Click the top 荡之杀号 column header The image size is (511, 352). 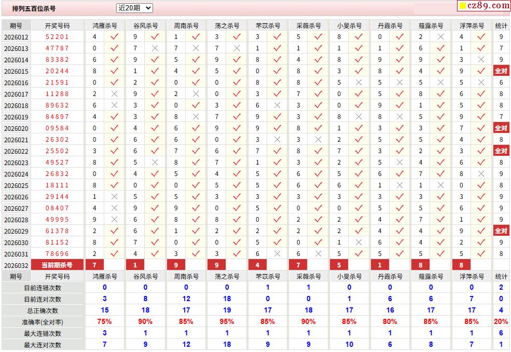tap(227, 25)
